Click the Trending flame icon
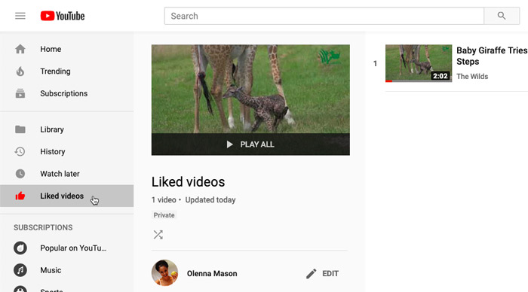Viewport: 528px width, 292px height. [20, 71]
